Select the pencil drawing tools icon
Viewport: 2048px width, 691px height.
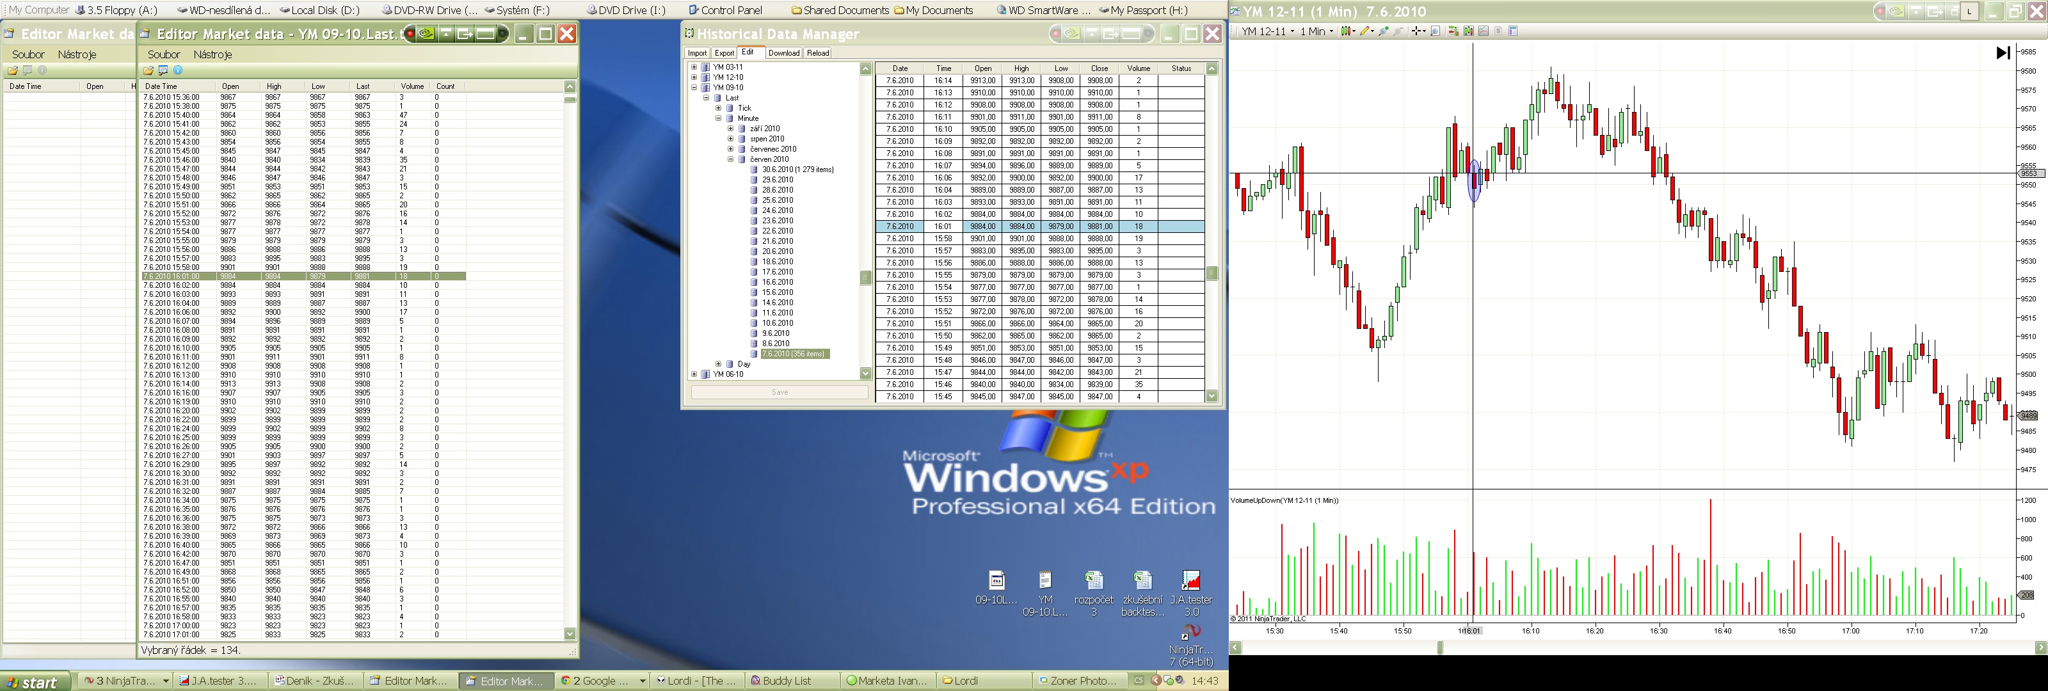1364,31
